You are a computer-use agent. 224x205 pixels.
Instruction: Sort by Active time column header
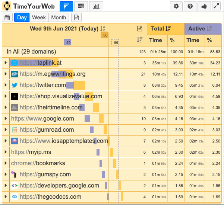(x=203, y=29)
